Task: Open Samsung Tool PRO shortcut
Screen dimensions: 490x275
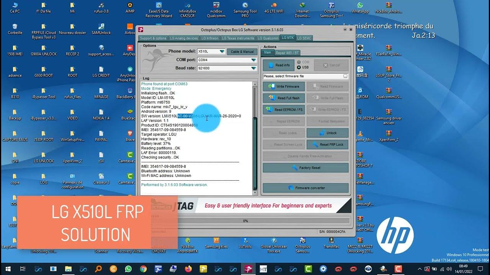Action: (245, 10)
